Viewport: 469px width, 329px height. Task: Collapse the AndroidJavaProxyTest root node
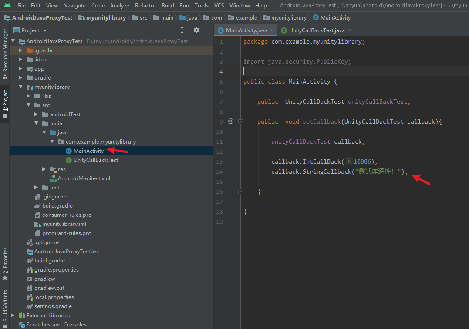click(13, 41)
